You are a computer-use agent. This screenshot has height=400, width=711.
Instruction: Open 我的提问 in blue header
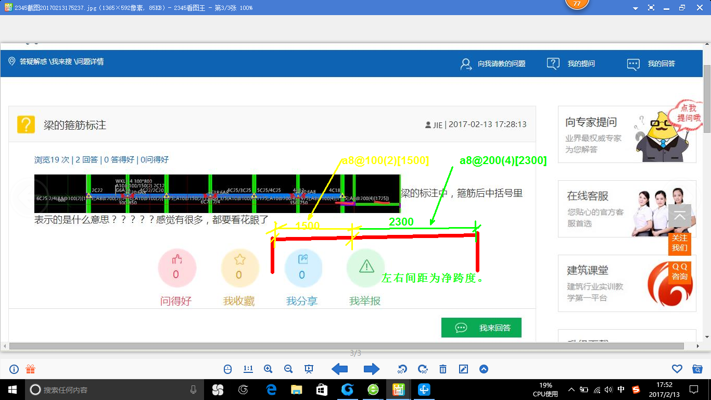pos(571,64)
